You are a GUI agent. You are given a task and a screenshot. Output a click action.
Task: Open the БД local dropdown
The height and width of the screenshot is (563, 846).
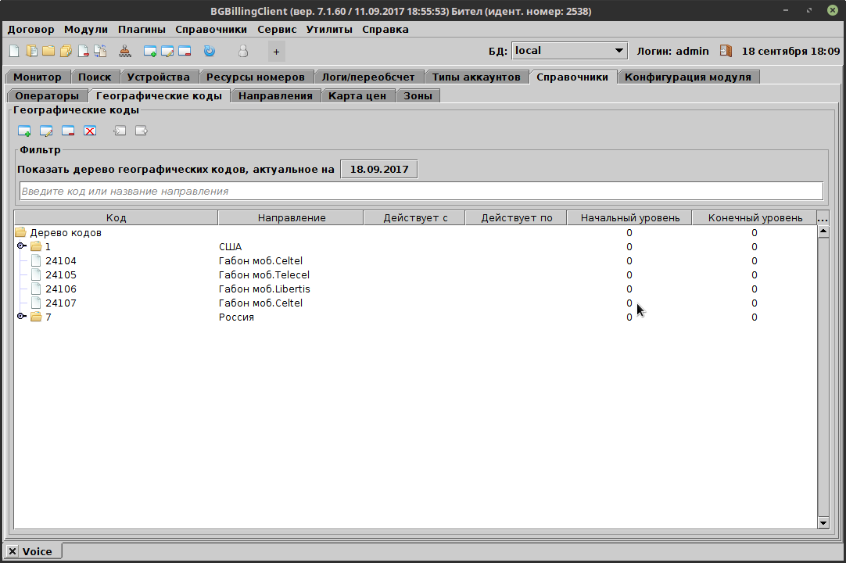620,50
